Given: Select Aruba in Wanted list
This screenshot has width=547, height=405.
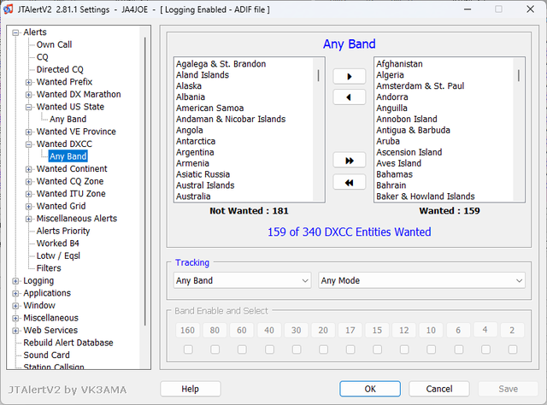Looking at the screenshot, I should 388,141.
